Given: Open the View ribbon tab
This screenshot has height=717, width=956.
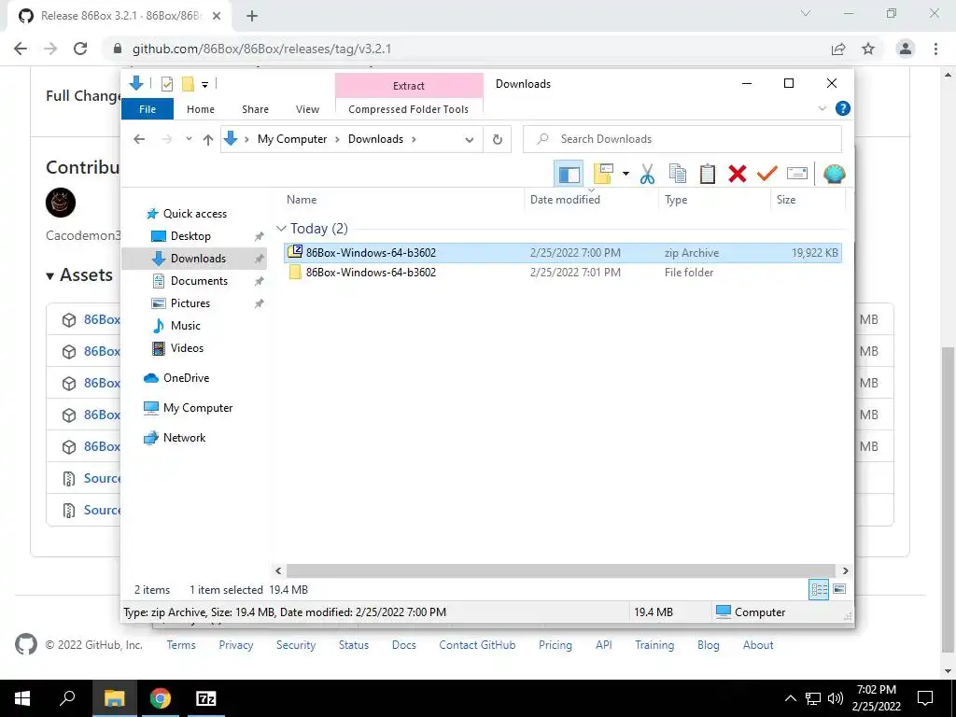Looking at the screenshot, I should pyautogui.click(x=307, y=109).
